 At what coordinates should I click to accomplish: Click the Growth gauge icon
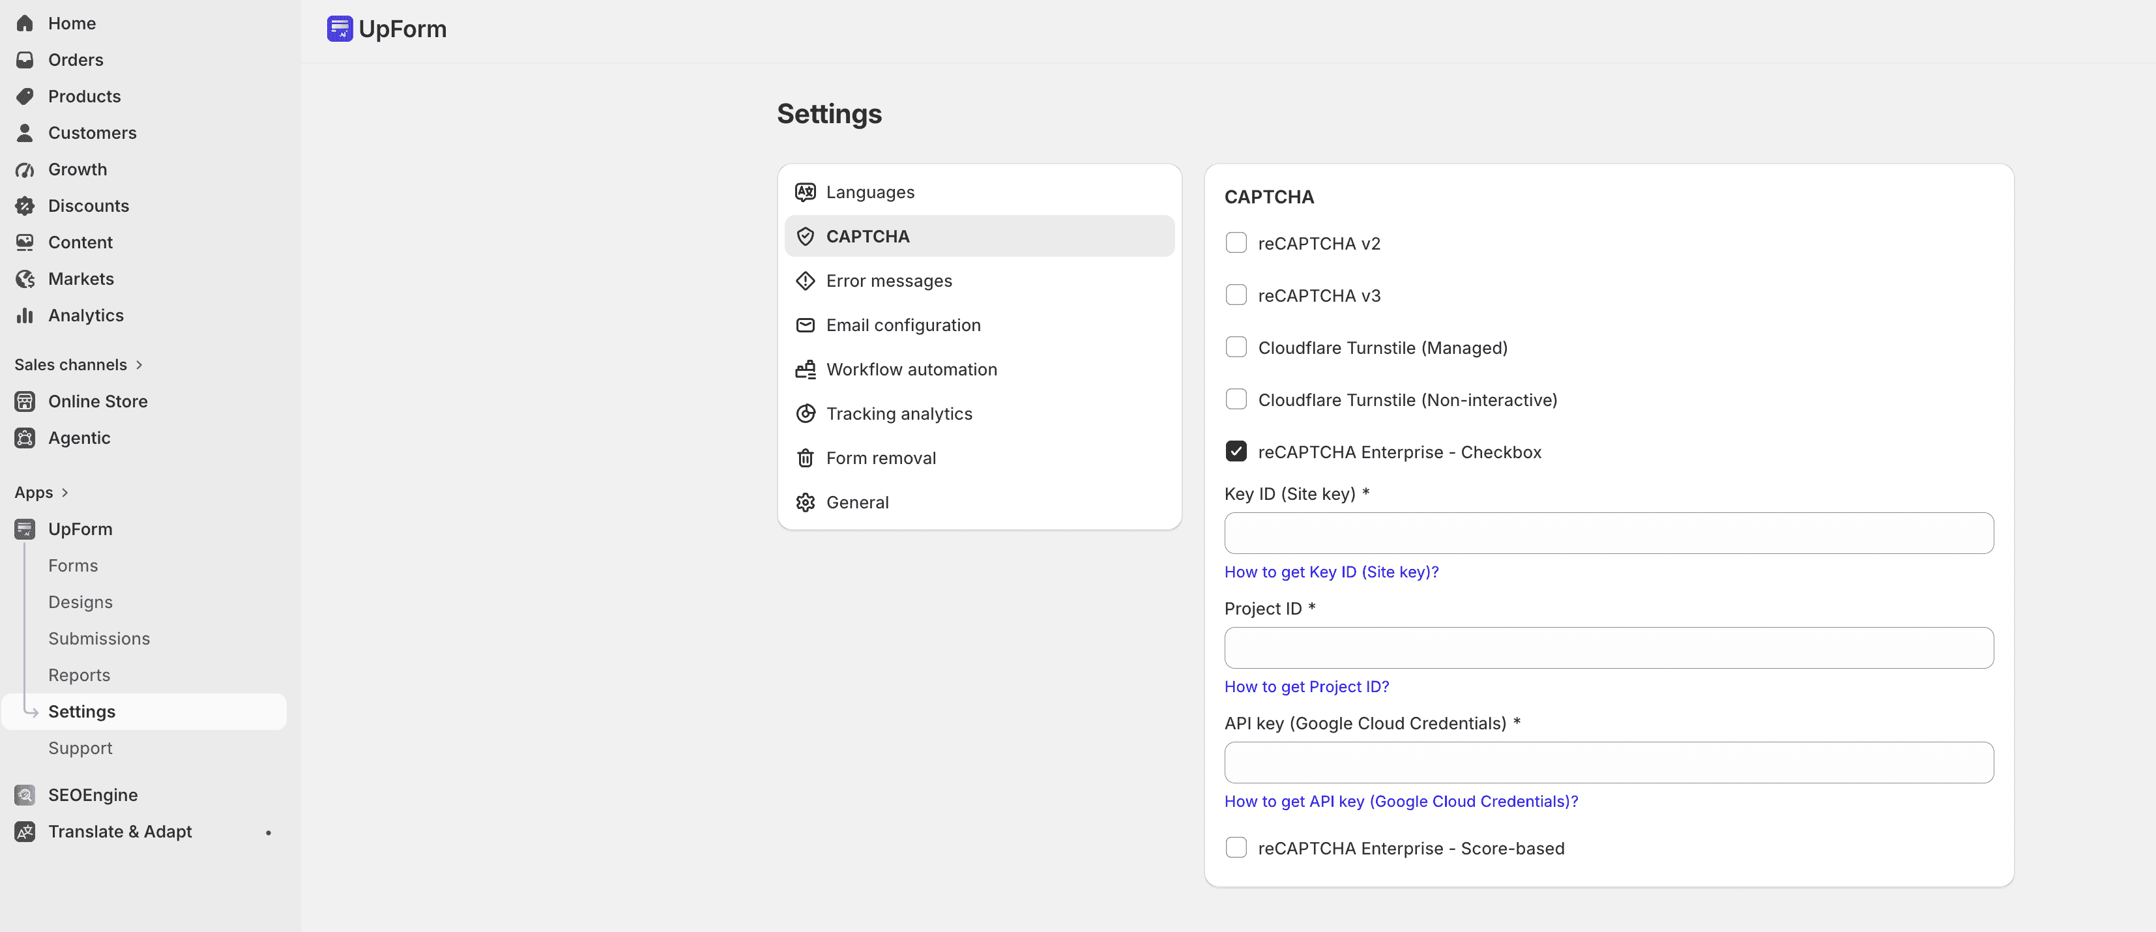pyautogui.click(x=25, y=169)
